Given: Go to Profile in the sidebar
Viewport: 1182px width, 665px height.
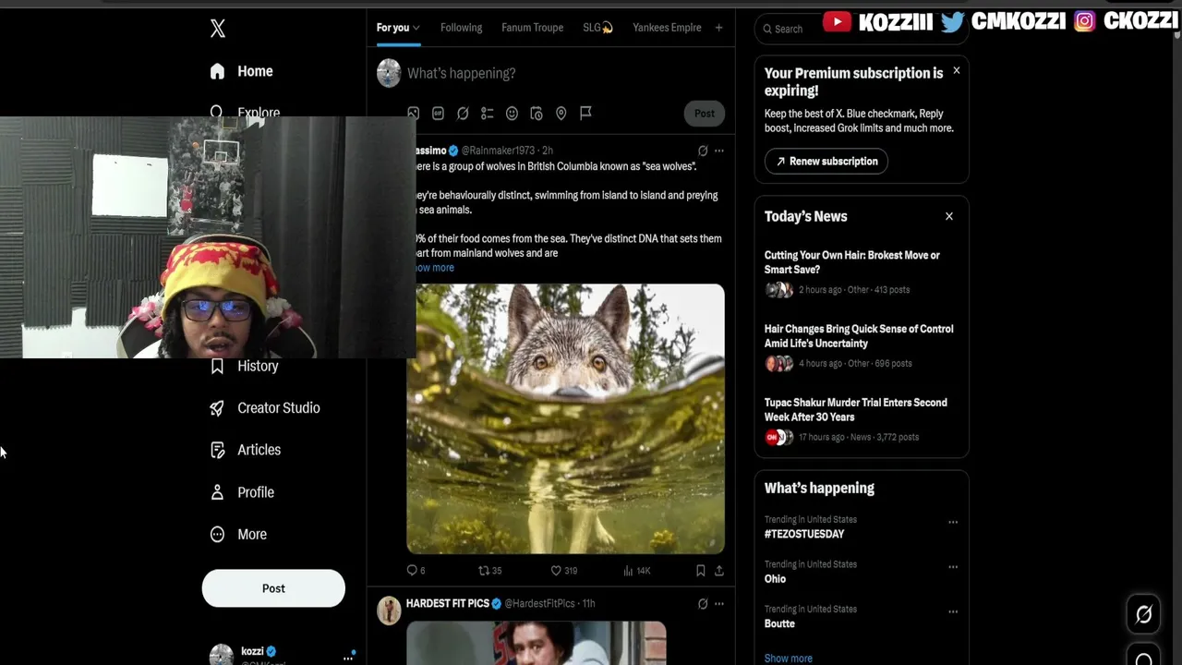Looking at the screenshot, I should [242, 492].
